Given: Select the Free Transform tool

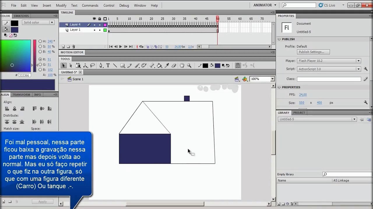Looking at the screenshot, I should point(78,66).
